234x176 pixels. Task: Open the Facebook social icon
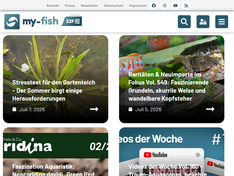click(154, 6)
